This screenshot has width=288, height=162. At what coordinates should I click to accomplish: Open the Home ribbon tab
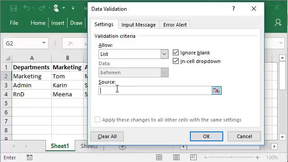click(x=38, y=23)
